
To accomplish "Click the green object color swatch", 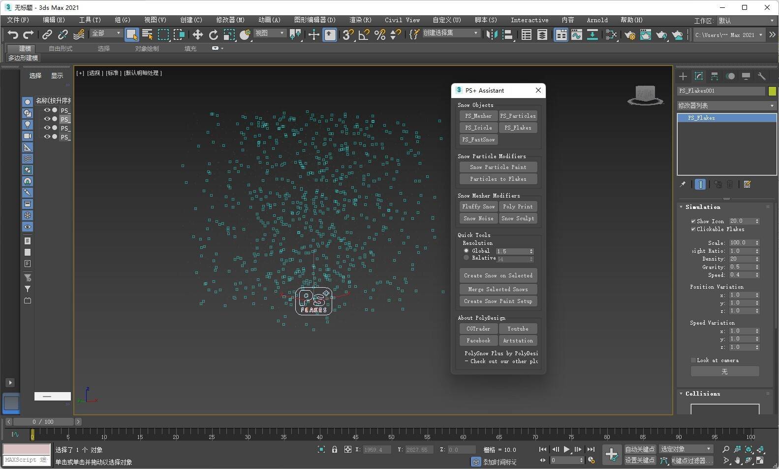I will 772,91.
